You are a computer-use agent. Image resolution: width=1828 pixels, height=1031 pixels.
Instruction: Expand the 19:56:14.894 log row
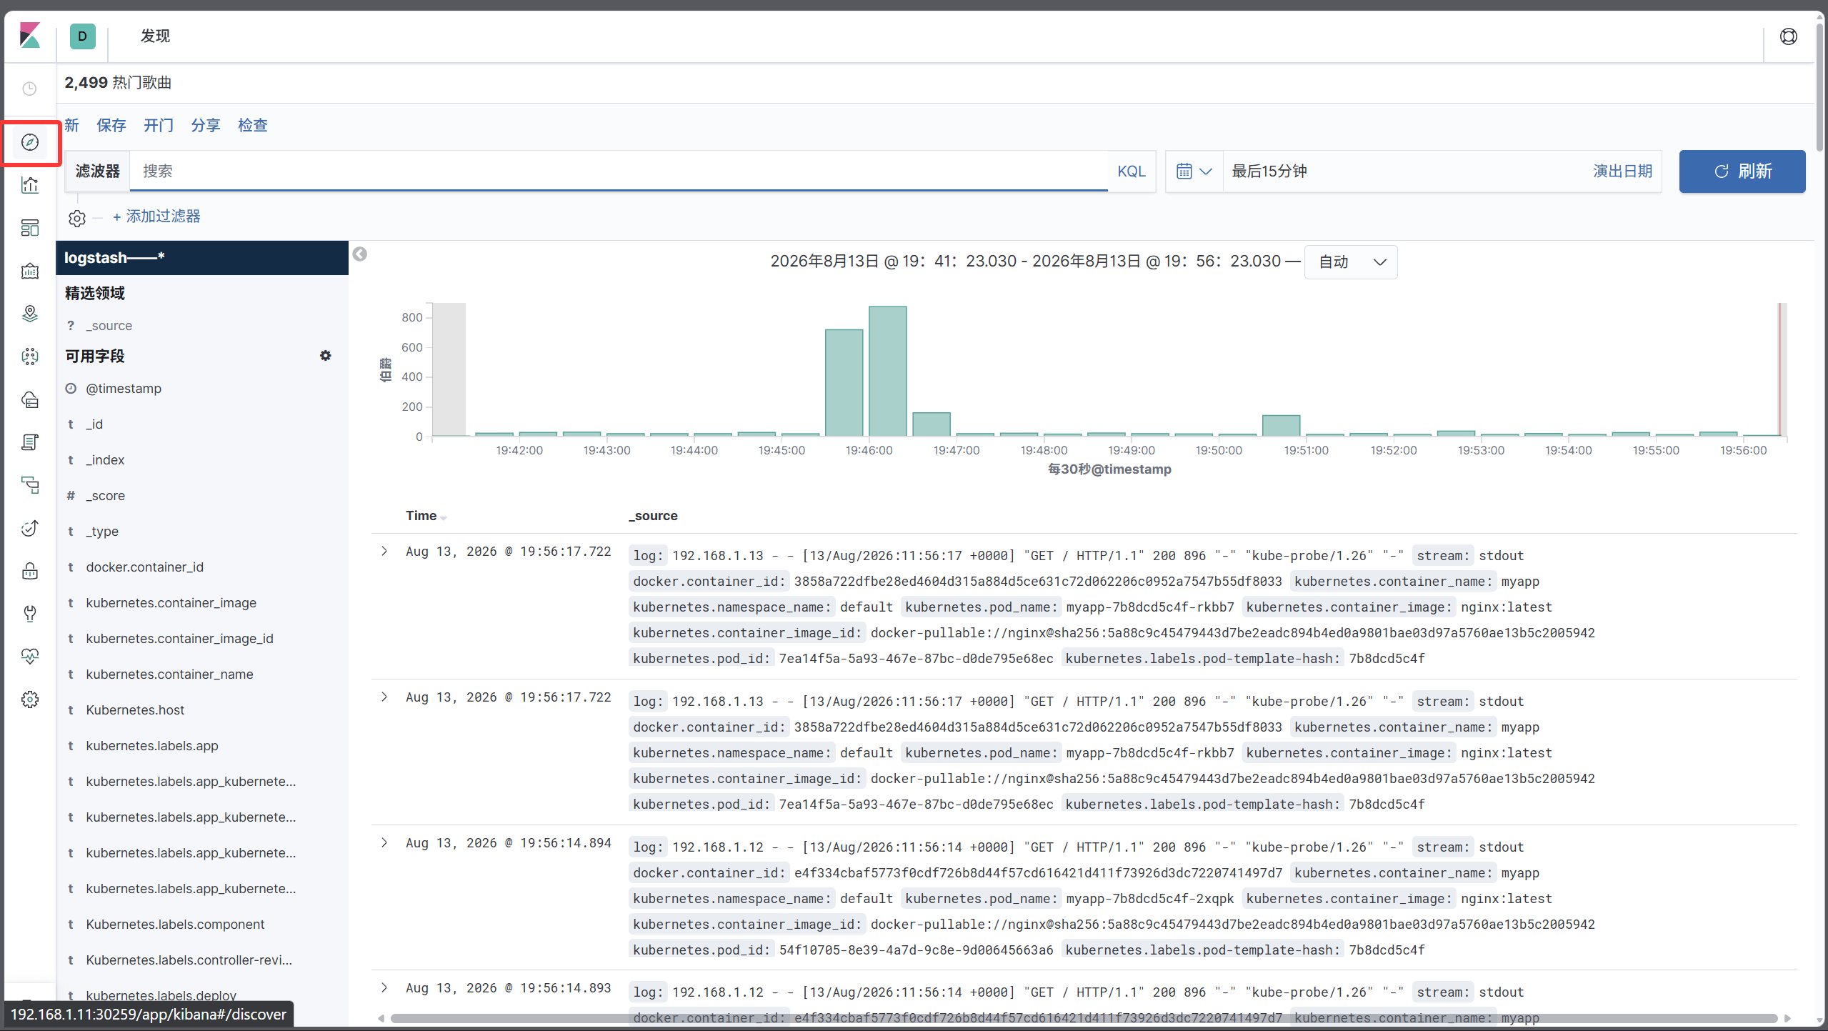tap(384, 843)
